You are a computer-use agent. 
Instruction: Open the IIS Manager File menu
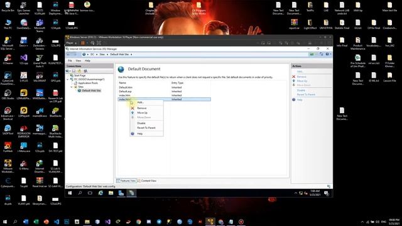click(70, 61)
